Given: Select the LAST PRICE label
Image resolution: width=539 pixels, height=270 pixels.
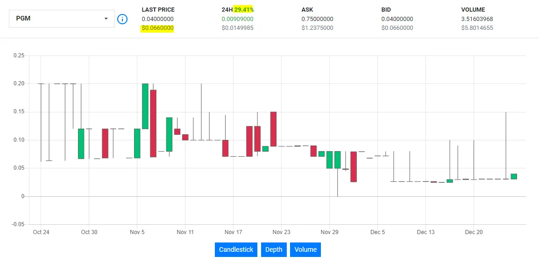Looking at the screenshot, I should coord(158,10).
